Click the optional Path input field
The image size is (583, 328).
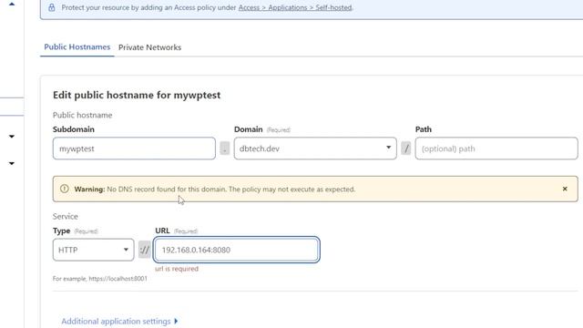[x=496, y=149]
